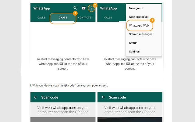
Task: Click left 'To start messaging contacts' message
Action: click(x=63, y=64)
